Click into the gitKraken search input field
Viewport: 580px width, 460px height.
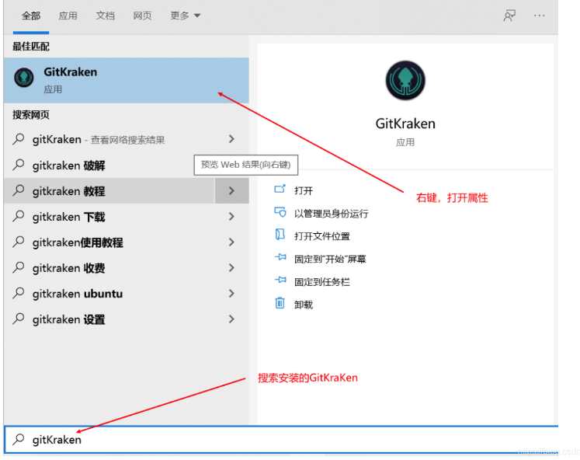281,439
